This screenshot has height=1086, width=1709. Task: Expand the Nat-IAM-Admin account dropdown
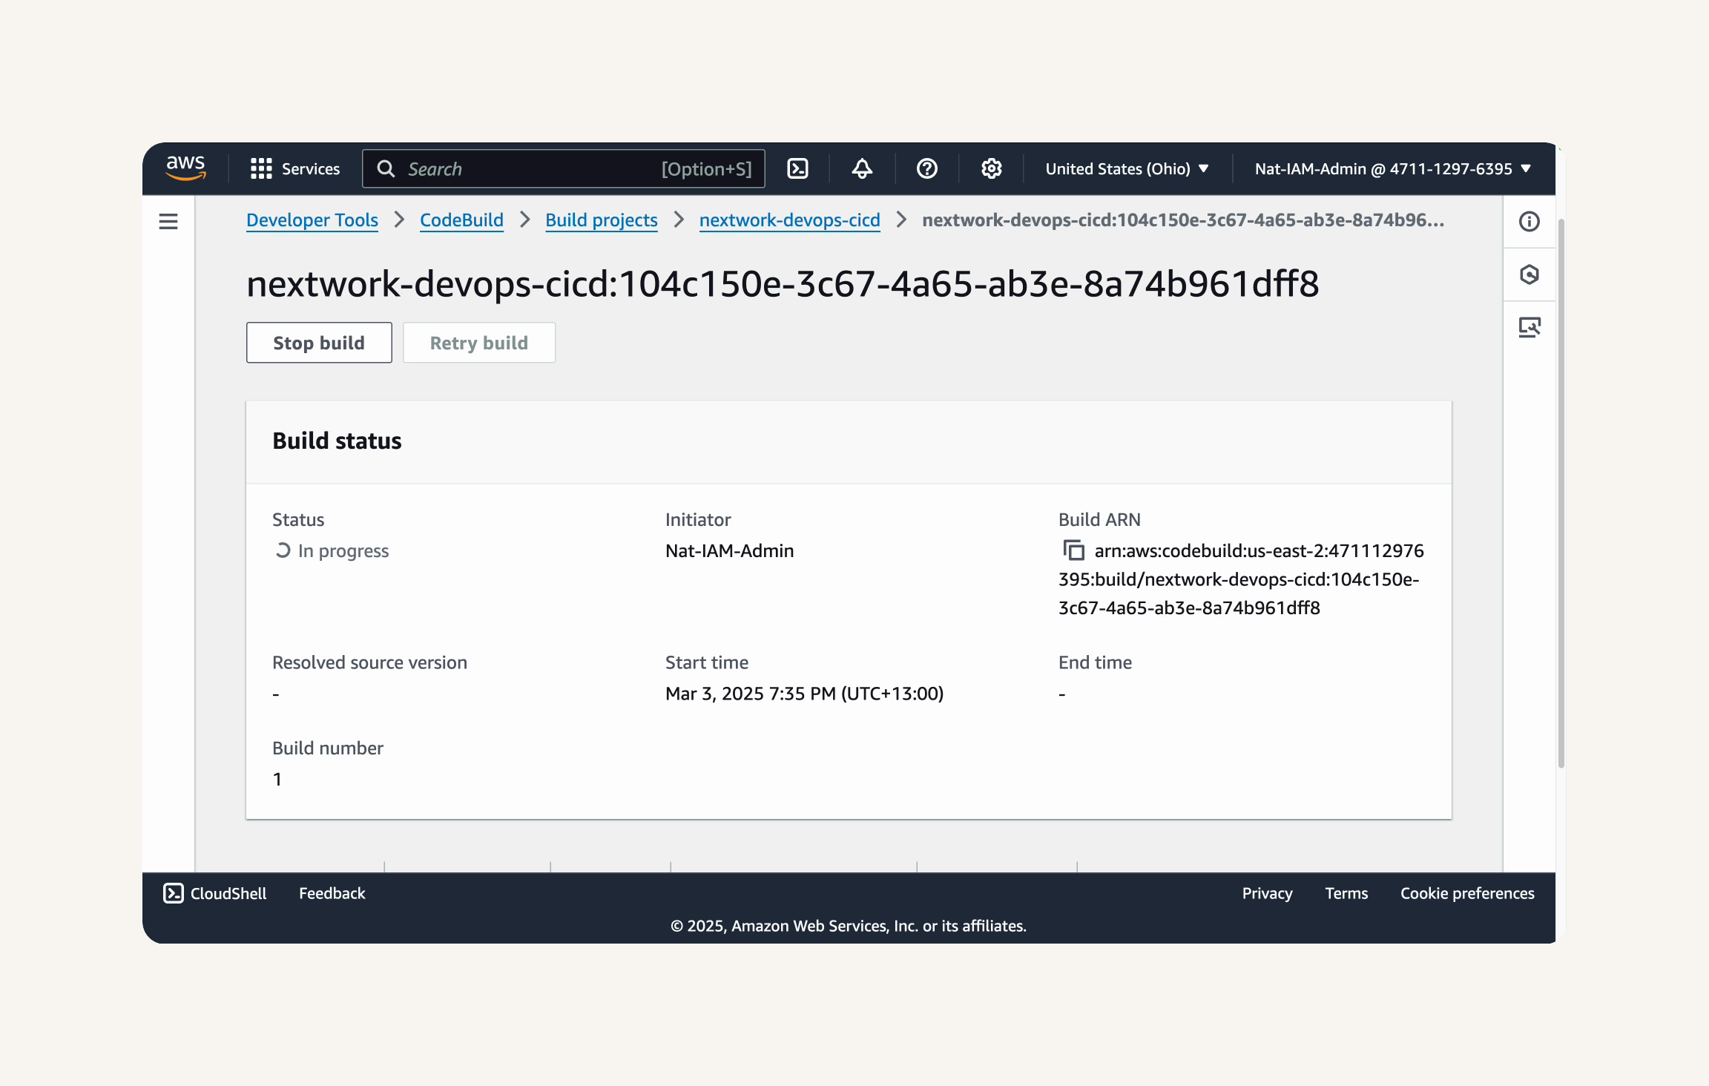click(x=1392, y=168)
